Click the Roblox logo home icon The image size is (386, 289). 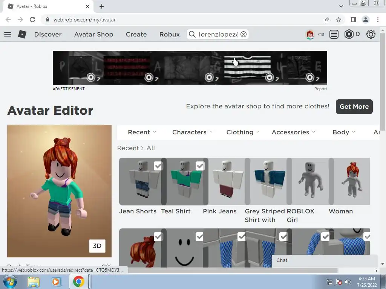click(x=22, y=34)
